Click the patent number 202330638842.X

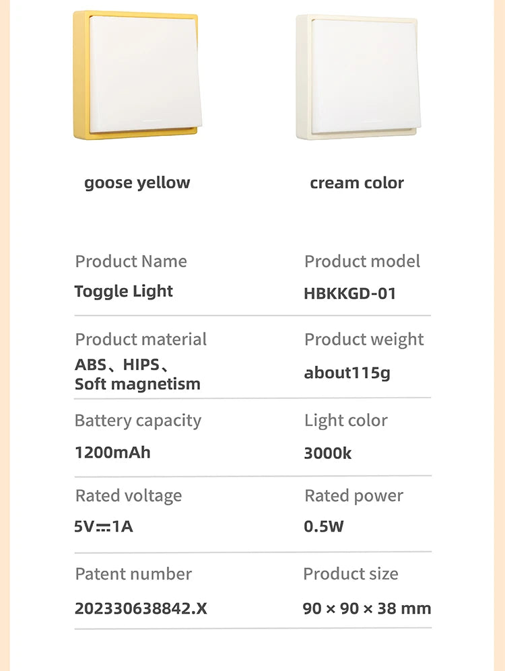click(x=141, y=608)
